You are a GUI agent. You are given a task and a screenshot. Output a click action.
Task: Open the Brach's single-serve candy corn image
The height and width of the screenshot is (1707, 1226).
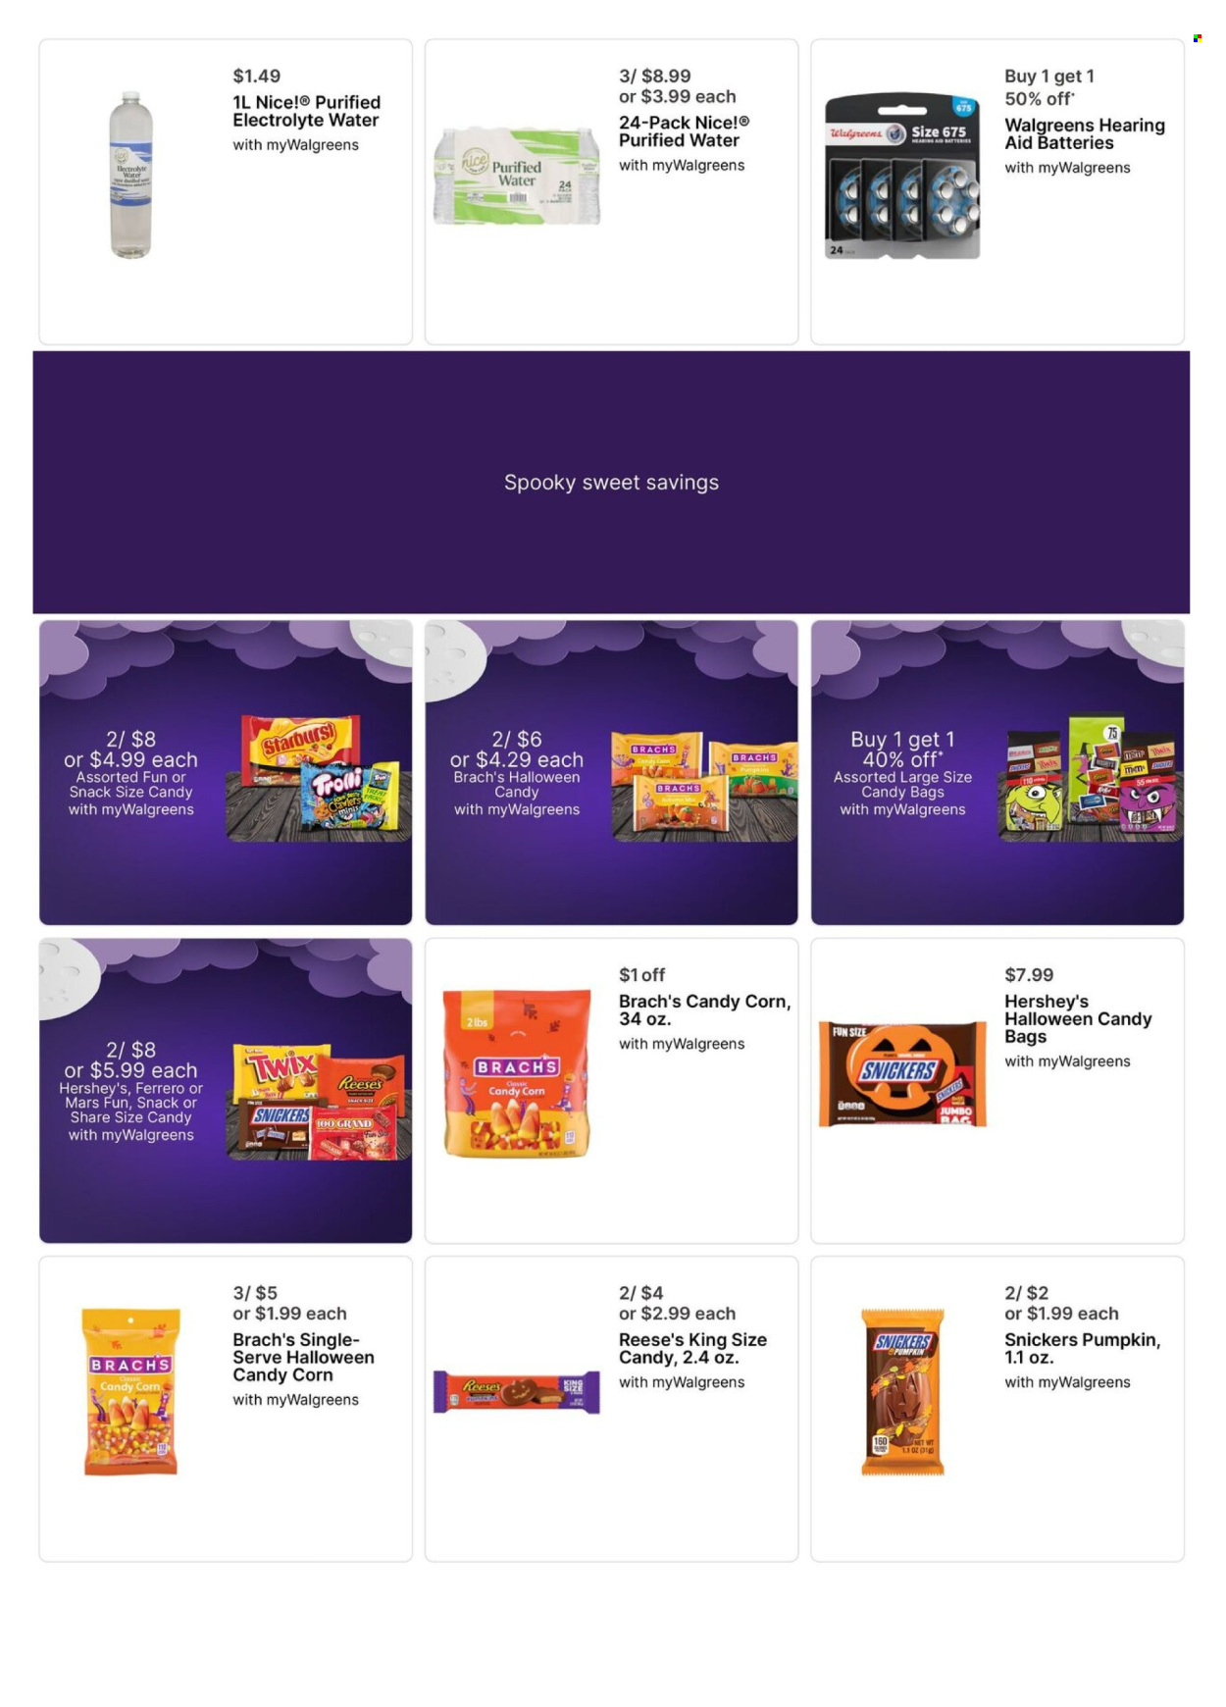pos(131,1391)
